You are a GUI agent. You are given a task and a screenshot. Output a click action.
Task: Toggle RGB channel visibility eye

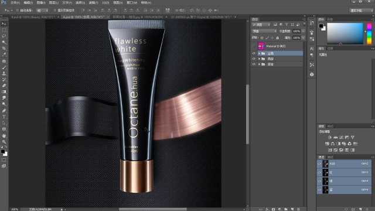(x=319, y=164)
